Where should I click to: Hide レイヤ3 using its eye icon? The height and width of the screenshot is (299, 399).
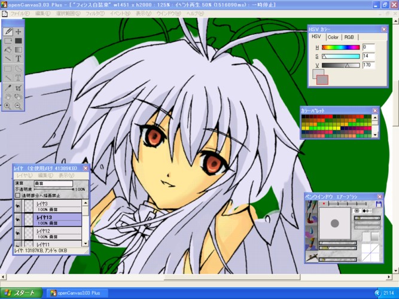click(x=17, y=206)
